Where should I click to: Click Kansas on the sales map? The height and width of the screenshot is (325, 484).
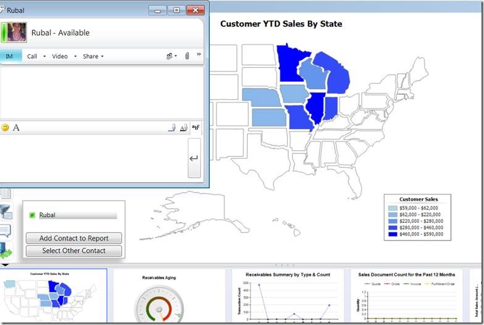[x=270, y=117]
